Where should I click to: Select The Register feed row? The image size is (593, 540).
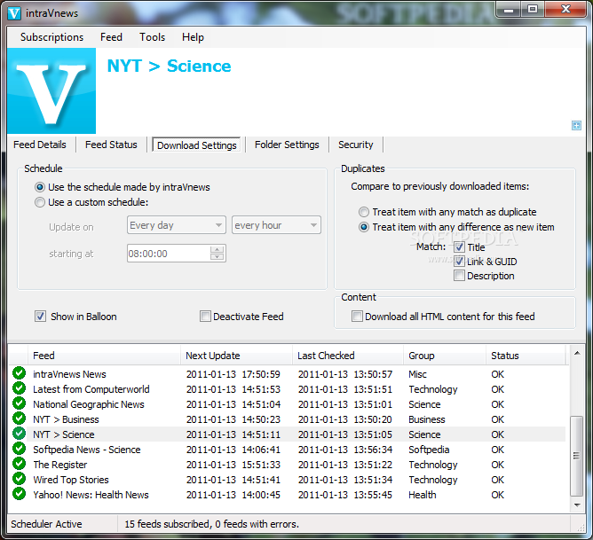point(287,465)
